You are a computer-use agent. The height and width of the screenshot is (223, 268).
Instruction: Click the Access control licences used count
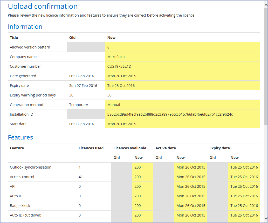tap(81, 177)
